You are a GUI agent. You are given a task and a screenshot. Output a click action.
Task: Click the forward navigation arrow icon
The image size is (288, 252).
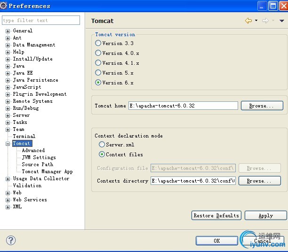(x=265, y=21)
